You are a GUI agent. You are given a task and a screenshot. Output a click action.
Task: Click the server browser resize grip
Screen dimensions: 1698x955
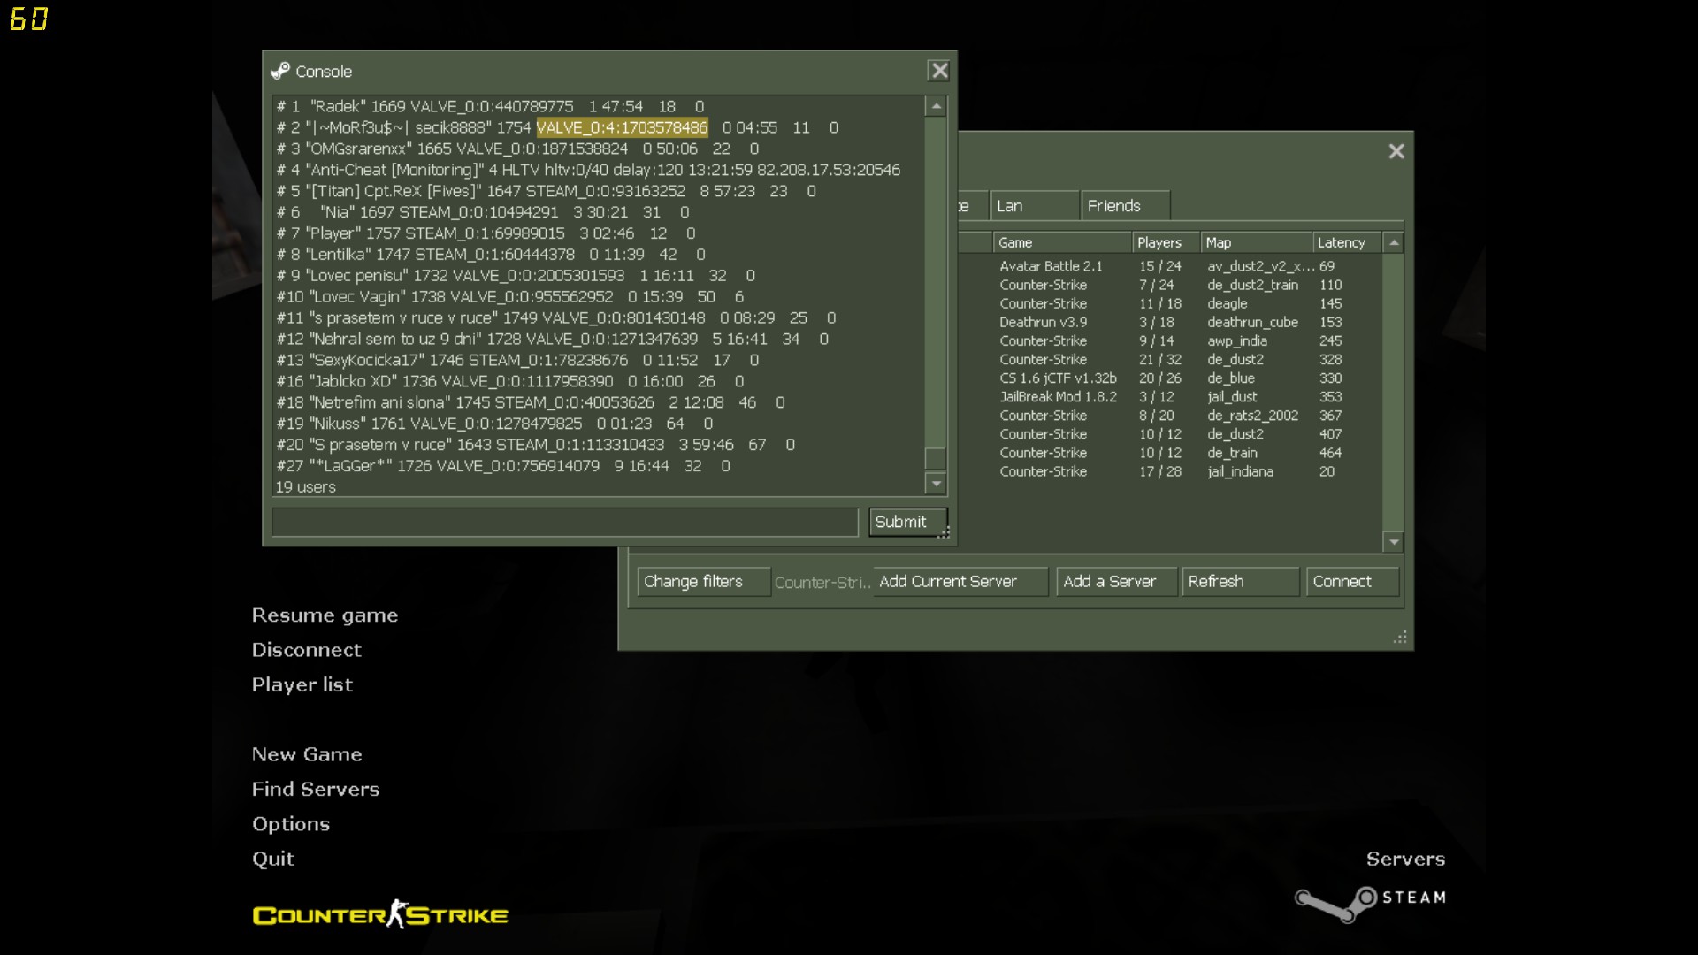(1400, 637)
